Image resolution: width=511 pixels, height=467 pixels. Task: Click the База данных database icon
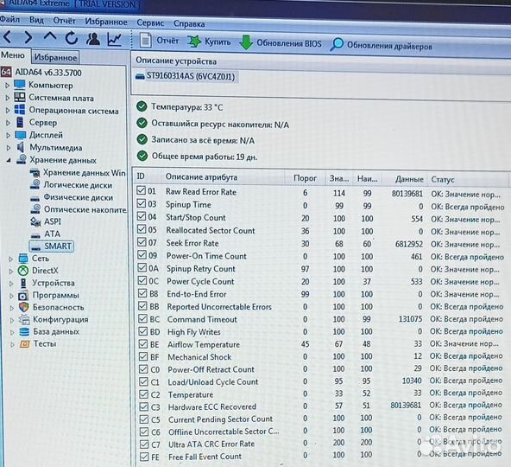pos(24,332)
